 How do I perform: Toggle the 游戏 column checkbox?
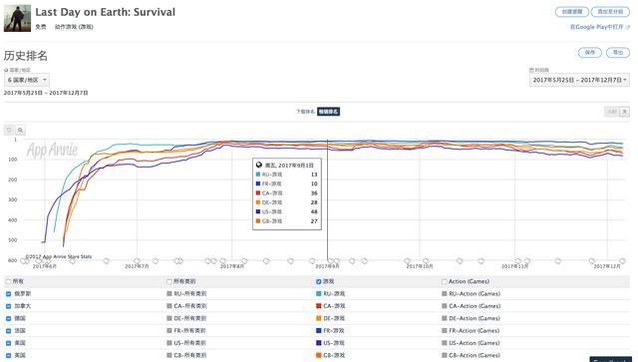pos(319,281)
